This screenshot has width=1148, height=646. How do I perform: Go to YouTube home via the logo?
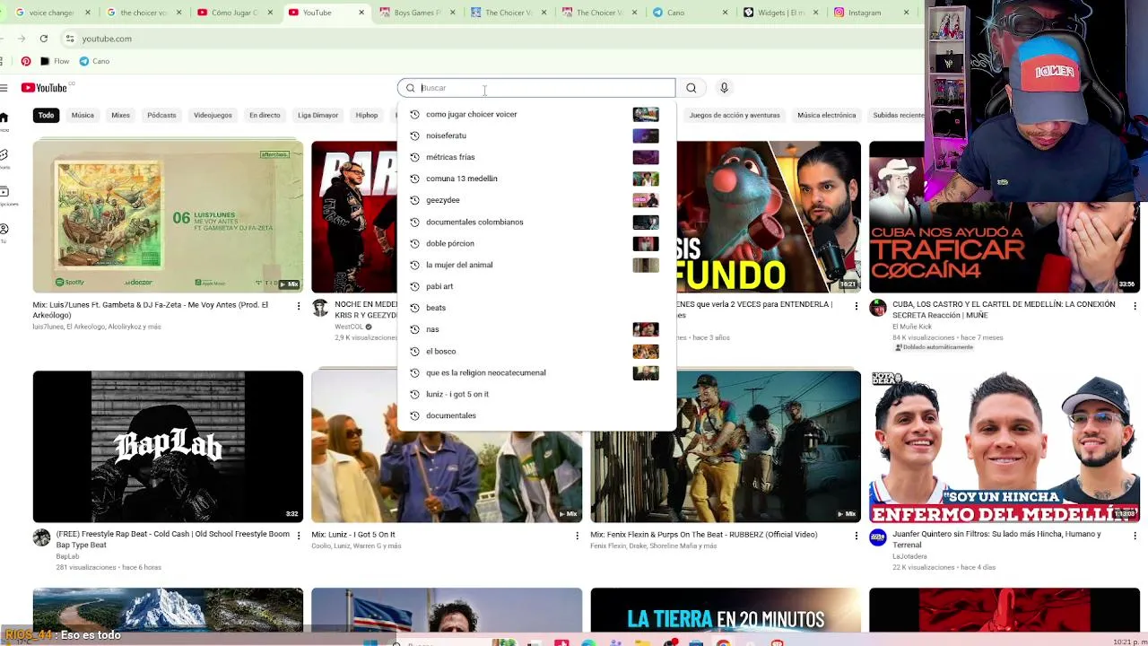point(45,88)
